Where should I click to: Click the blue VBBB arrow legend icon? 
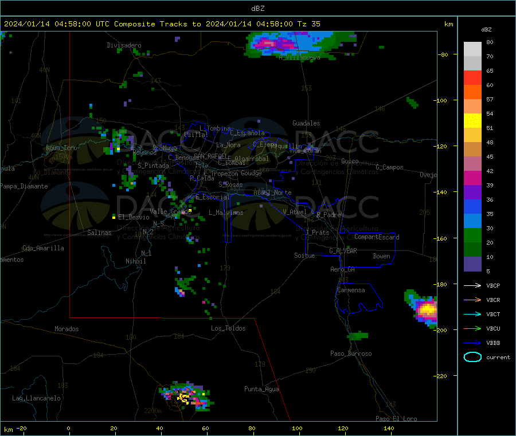472,343
